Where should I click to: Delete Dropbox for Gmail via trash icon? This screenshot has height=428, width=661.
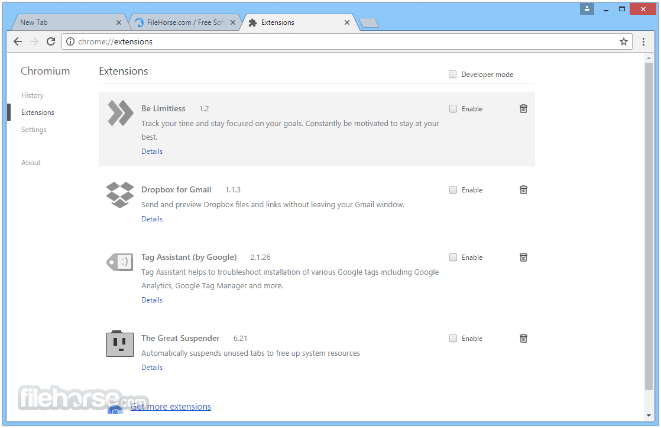(x=523, y=190)
